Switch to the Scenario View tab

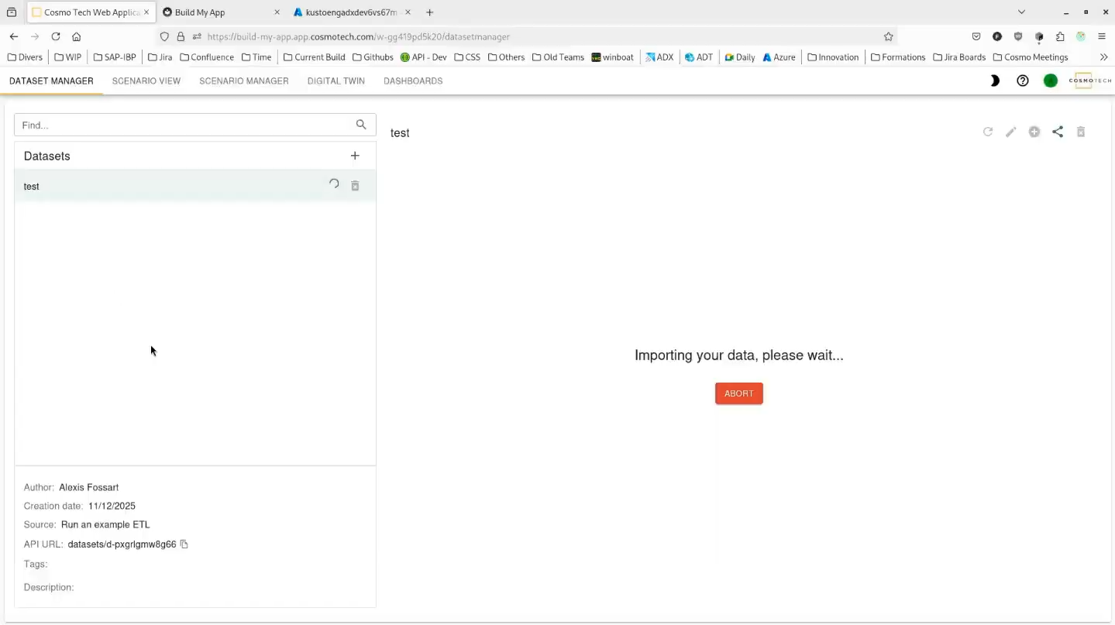146,81
